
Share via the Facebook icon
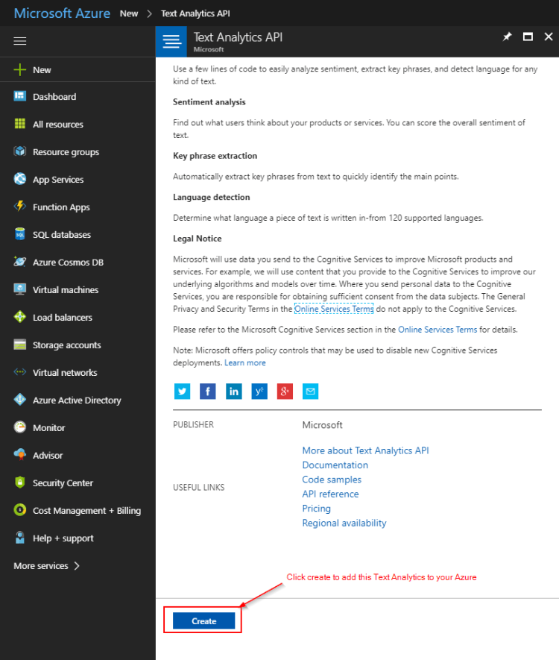(x=208, y=392)
